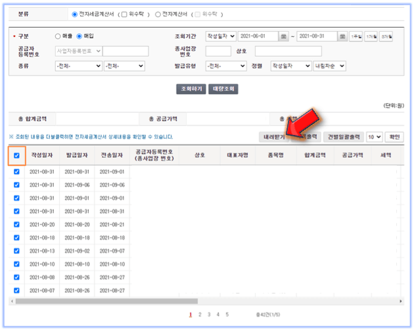This screenshot has width=416, height=331.
Task: Go to results page 4
Action: [x=218, y=315]
